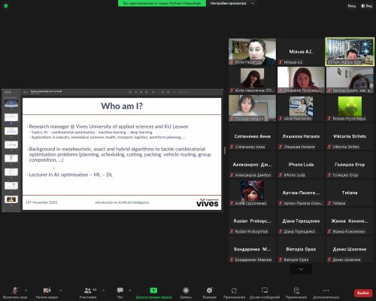Image resolution: width=376 pixels, height=301 pixels.
Task: Open the Chat (Чат) panel
Action: (x=120, y=293)
